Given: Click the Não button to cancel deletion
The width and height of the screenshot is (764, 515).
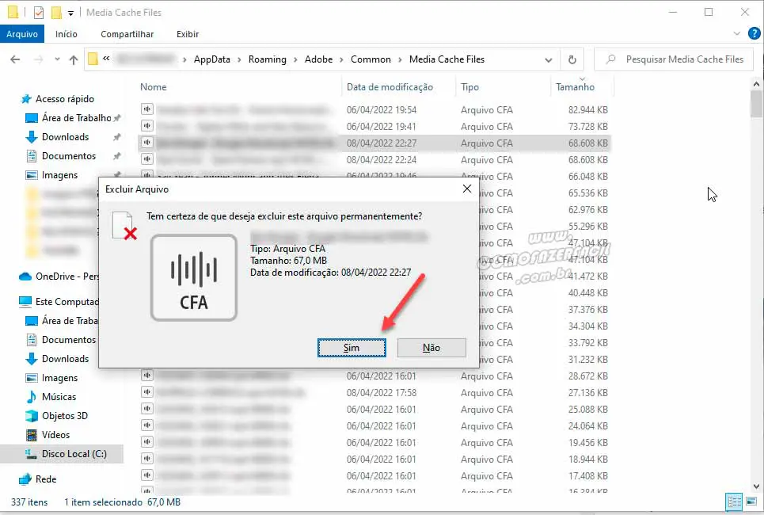Looking at the screenshot, I should point(431,348).
